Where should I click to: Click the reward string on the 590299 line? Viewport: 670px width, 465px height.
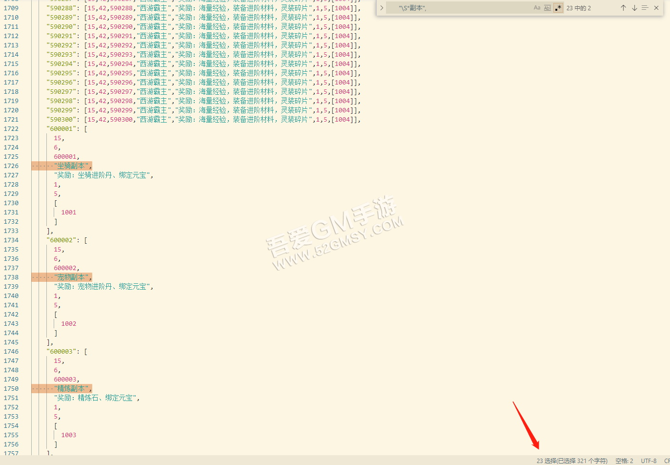[x=244, y=110]
